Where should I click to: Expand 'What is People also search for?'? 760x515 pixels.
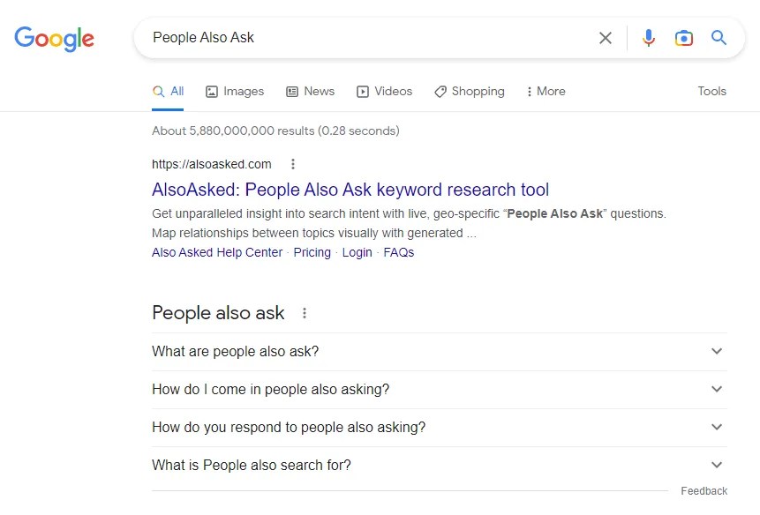tap(439, 465)
